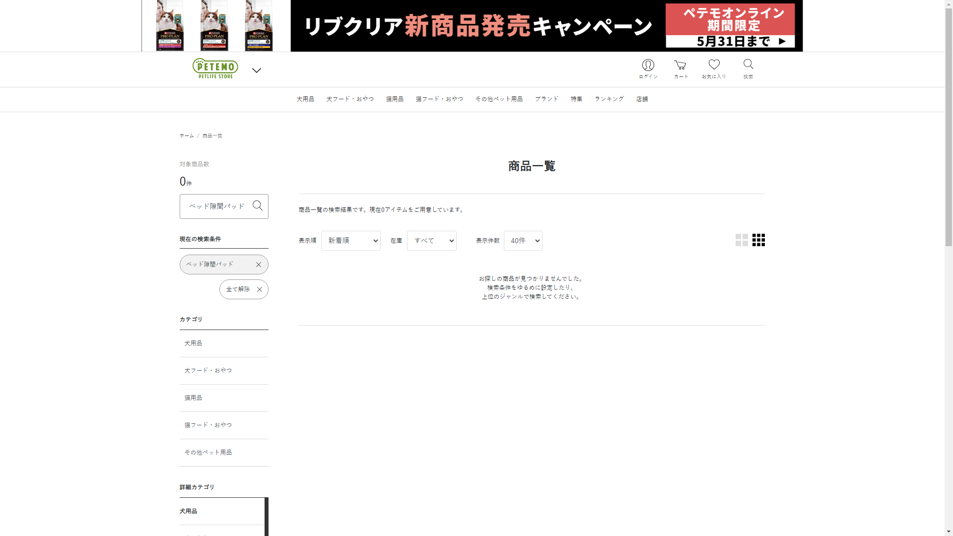Screen dimensions: 953x536
Task: Click the sidebar keyword search field
Action: (x=216, y=206)
